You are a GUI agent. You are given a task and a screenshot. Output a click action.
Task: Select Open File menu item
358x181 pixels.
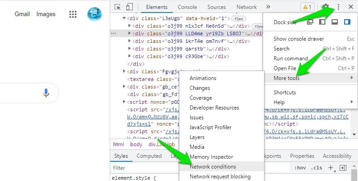pyautogui.click(x=310, y=68)
